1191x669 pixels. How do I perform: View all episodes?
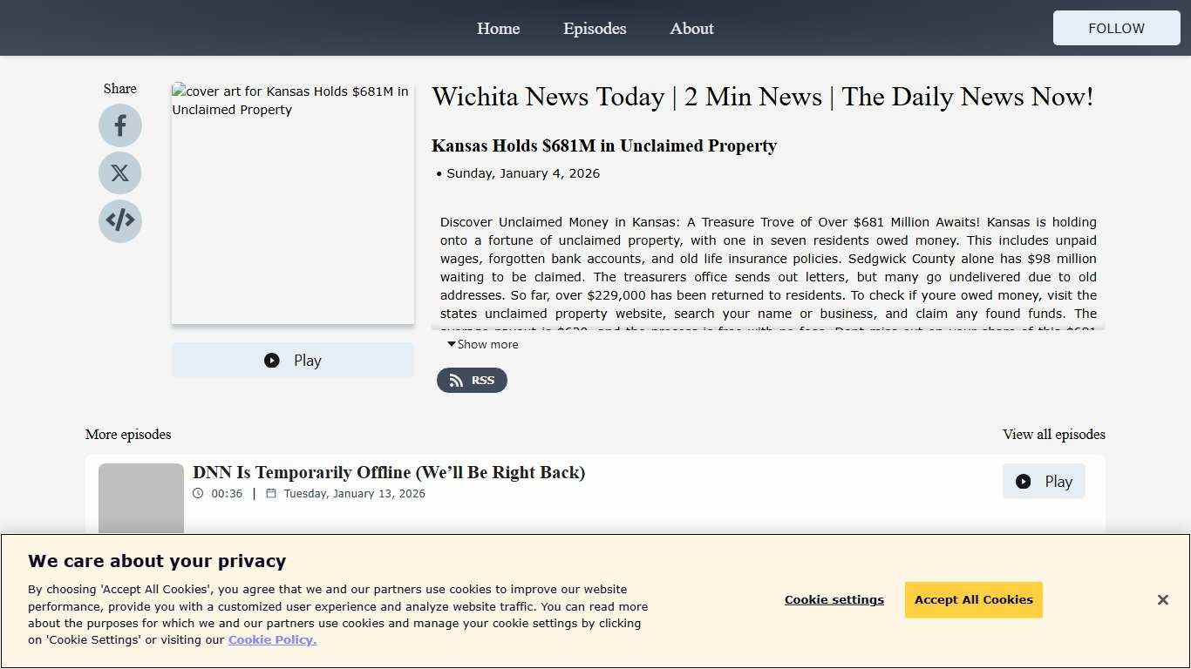click(1053, 434)
